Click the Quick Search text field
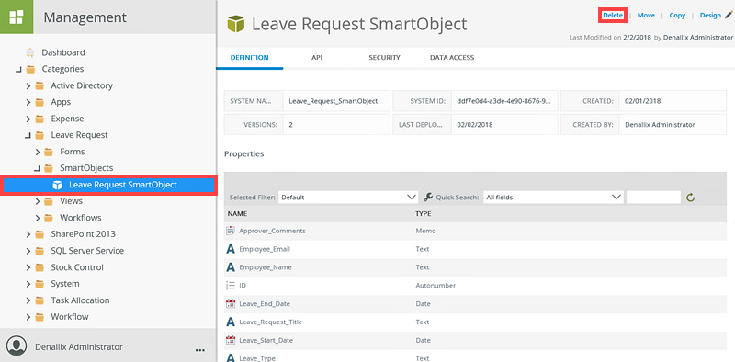Screen dimensions: 735x362 (x=653, y=198)
